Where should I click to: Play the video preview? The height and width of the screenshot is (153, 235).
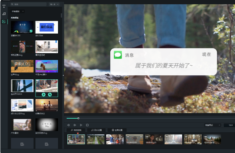[81, 125]
